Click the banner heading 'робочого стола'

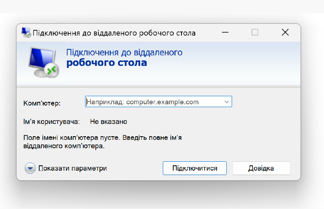[107, 63]
